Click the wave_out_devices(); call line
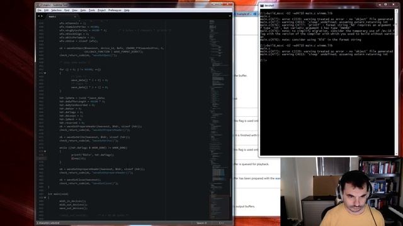 click(73, 208)
